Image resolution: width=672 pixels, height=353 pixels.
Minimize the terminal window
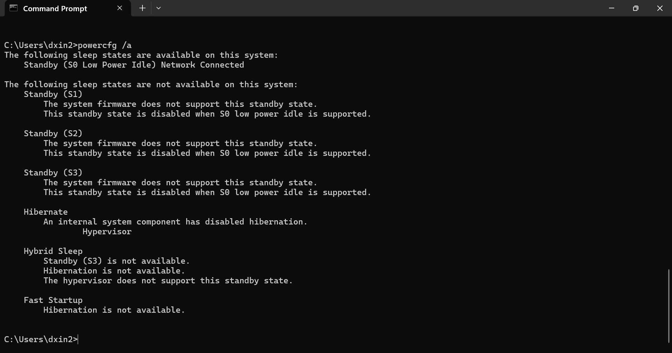click(x=611, y=8)
